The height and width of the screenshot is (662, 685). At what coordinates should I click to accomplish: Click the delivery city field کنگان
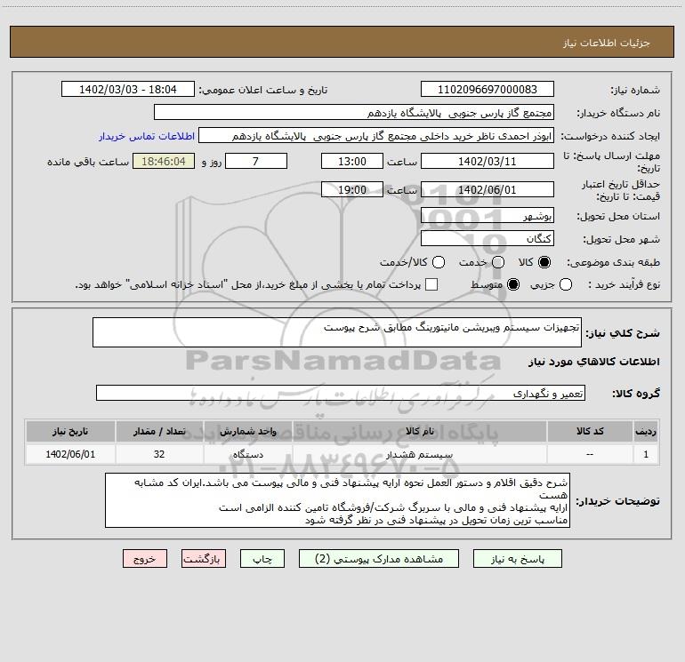tap(488, 238)
